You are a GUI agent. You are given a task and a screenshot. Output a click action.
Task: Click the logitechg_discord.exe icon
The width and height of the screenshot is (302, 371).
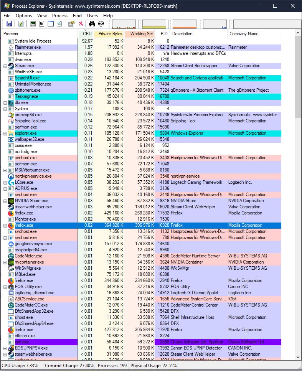pyautogui.click(x=11, y=293)
